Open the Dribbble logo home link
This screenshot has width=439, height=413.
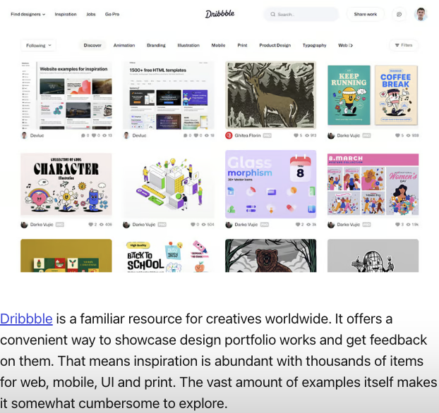coord(220,14)
